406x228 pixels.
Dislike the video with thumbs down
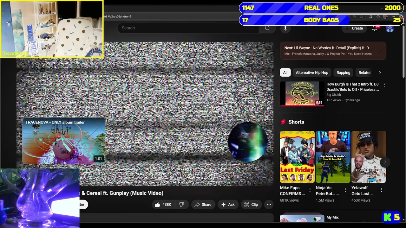181,205
